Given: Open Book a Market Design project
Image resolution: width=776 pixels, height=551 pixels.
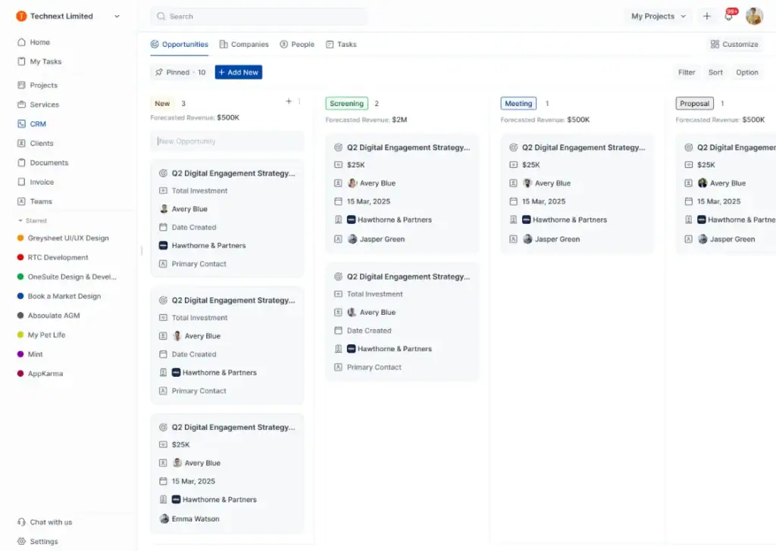Looking at the screenshot, I should [64, 295].
